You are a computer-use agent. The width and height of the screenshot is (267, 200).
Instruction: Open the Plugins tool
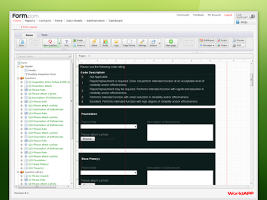222,45
